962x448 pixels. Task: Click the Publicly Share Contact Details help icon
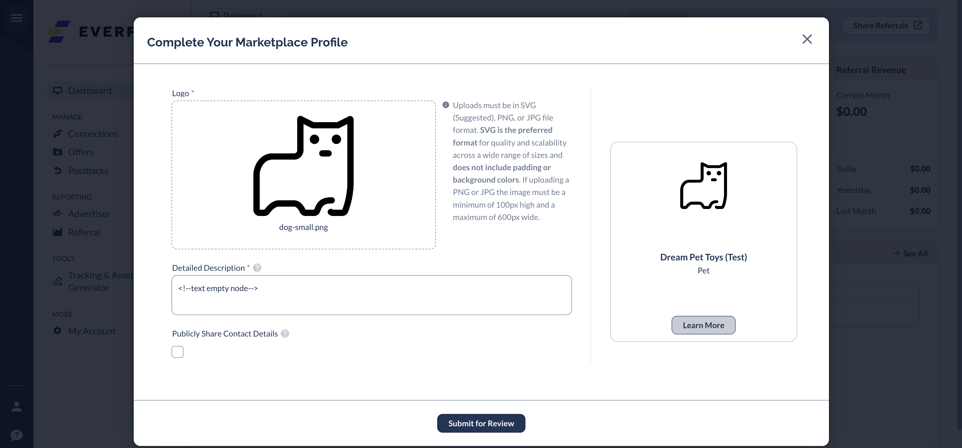tap(285, 333)
